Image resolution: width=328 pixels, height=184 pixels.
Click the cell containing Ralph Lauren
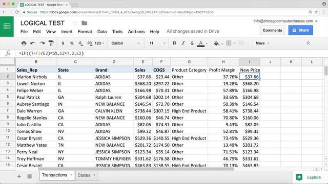click(114, 97)
